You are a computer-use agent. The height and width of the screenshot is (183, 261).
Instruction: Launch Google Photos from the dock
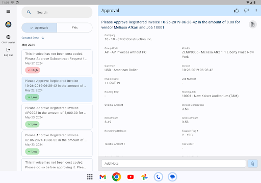point(144,177)
